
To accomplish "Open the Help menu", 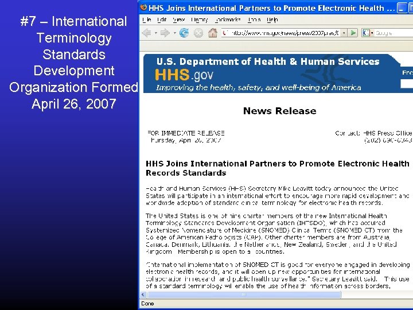I will coord(272,20).
